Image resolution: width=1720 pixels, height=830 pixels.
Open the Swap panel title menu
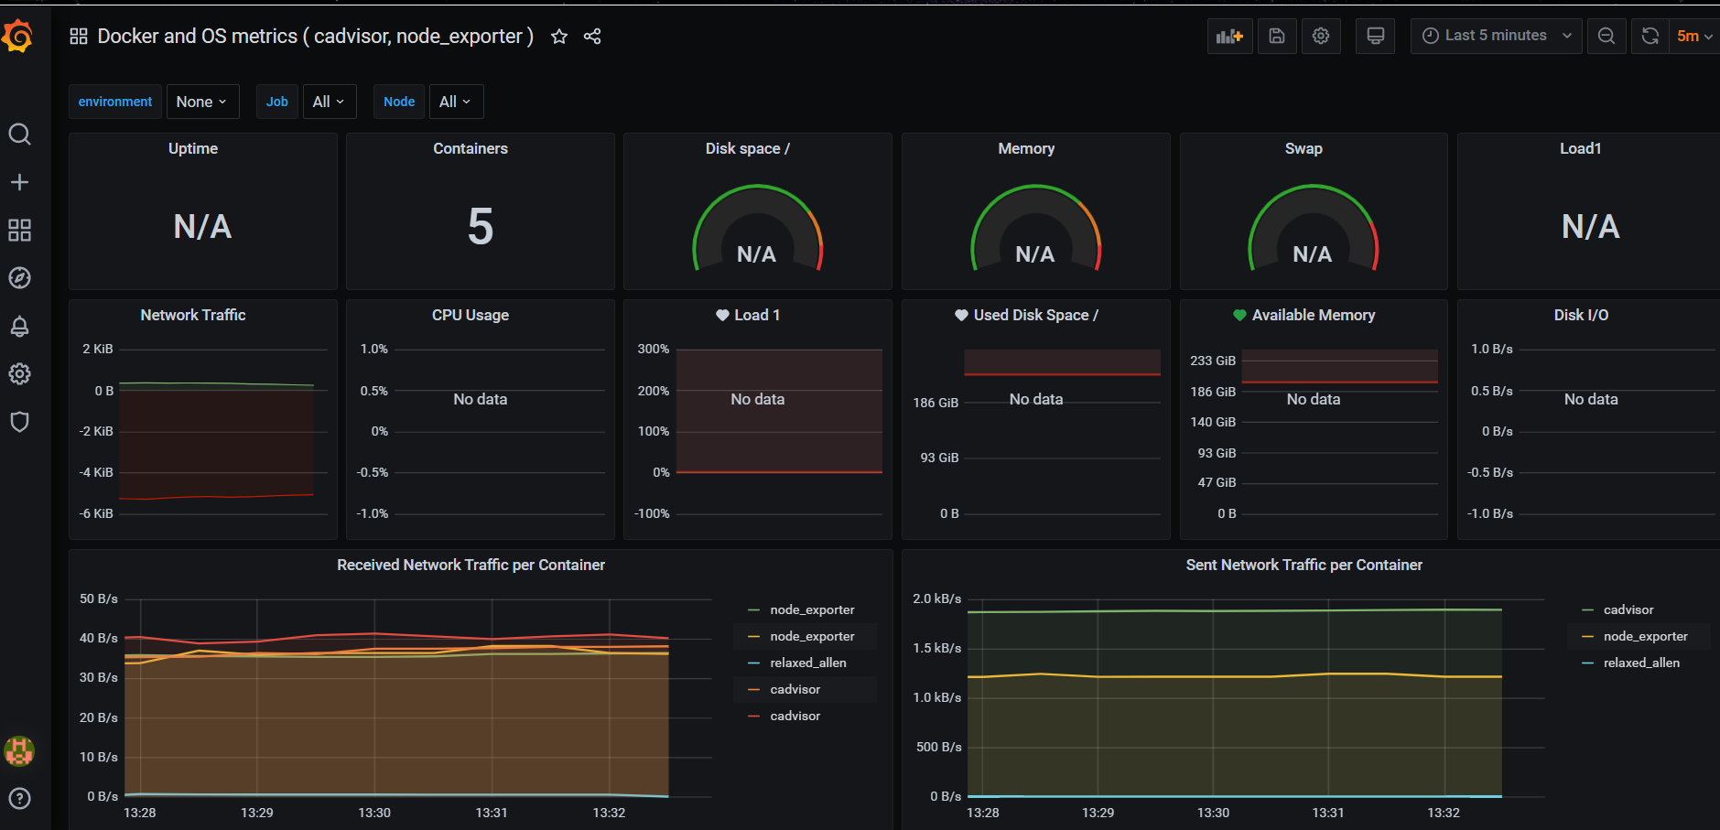tap(1304, 148)
